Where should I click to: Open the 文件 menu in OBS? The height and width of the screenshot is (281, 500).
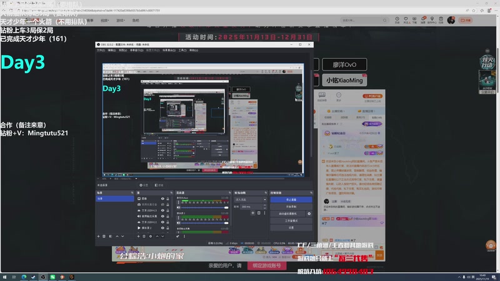click(x=101, y=51)
